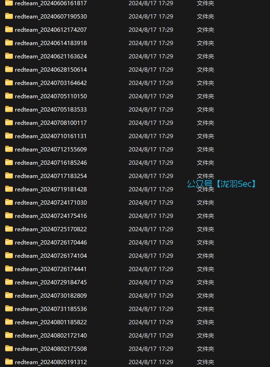
Task: Select folder name redteam_20240705110150
Action: [51, 96]
